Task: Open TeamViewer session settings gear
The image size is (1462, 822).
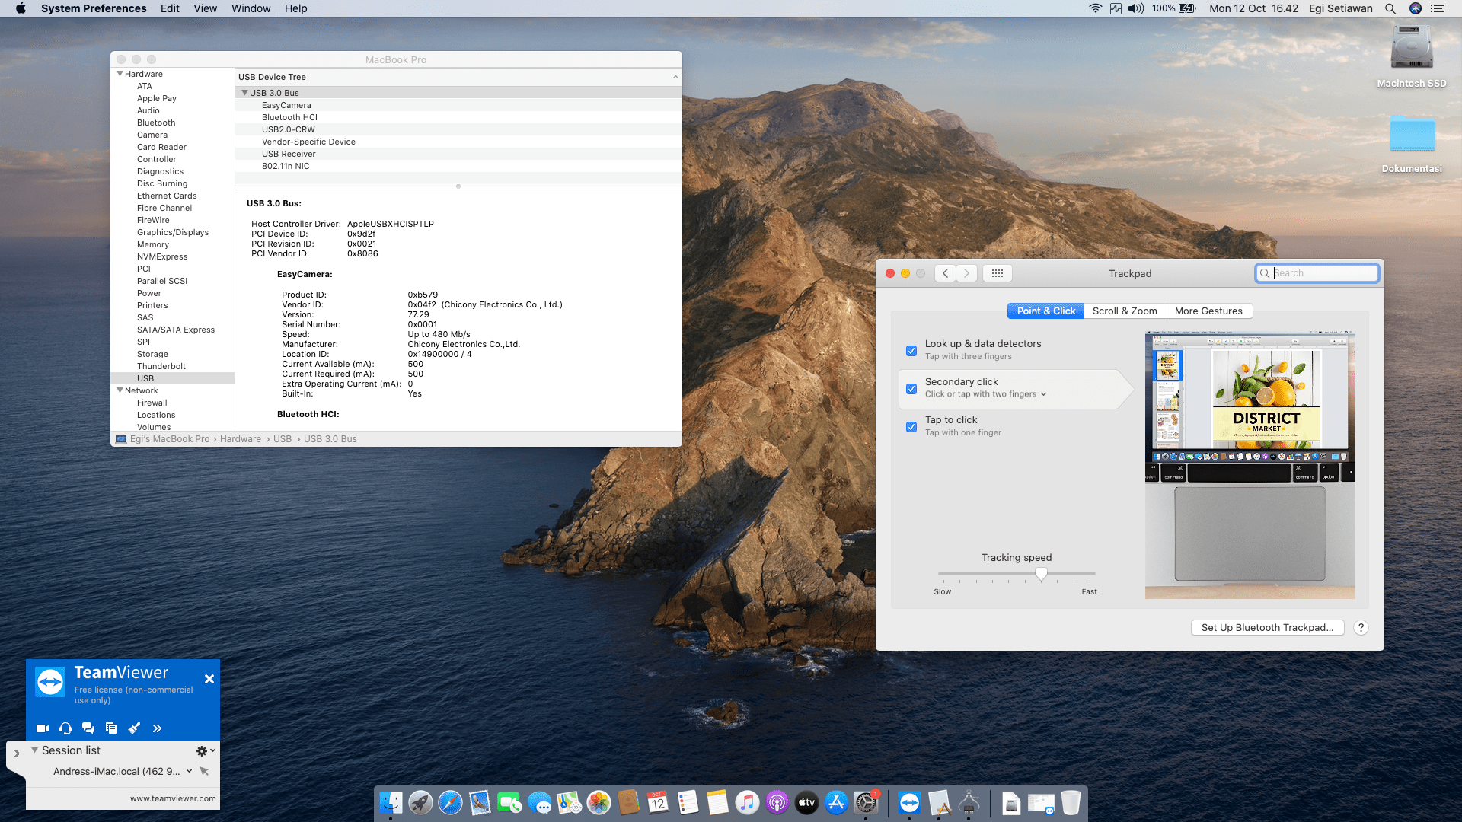Action: [x=202, y=750]
